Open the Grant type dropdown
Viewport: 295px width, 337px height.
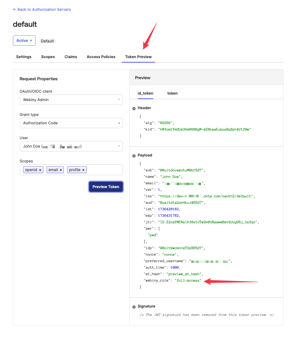(x=71, y=123)
